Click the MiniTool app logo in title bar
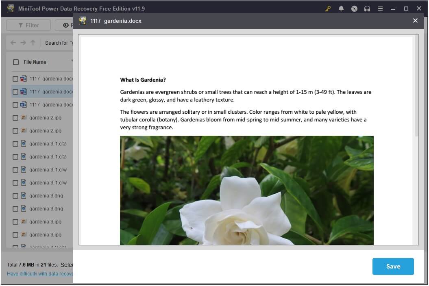This screenshot has width=429, height=286. click(11, 8)
